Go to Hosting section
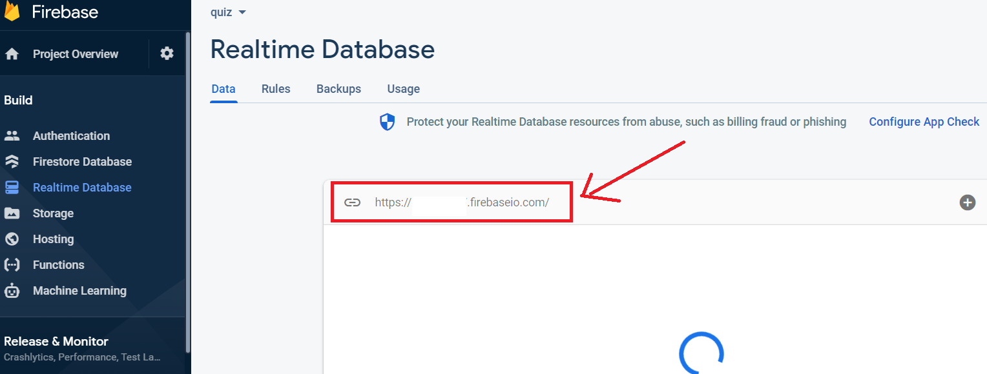Screen dimensions: 987x374 tap(53, 239)
